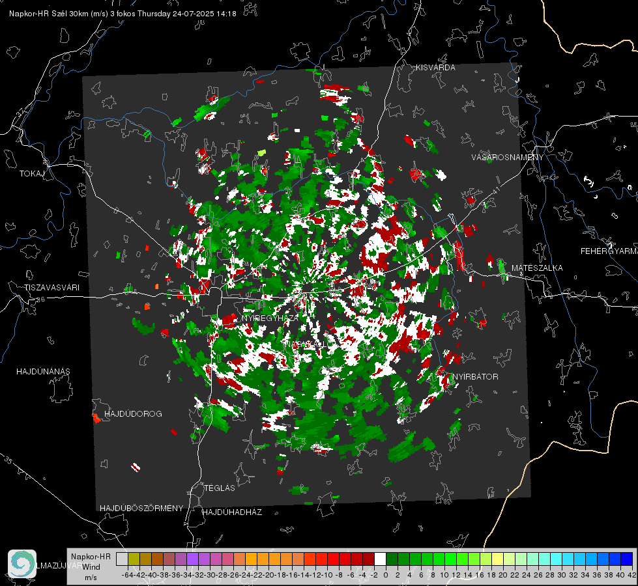Click the HAJDÚHADHÁZ town label
This screenshot has height=586, width=638.
tap(232, 512)
